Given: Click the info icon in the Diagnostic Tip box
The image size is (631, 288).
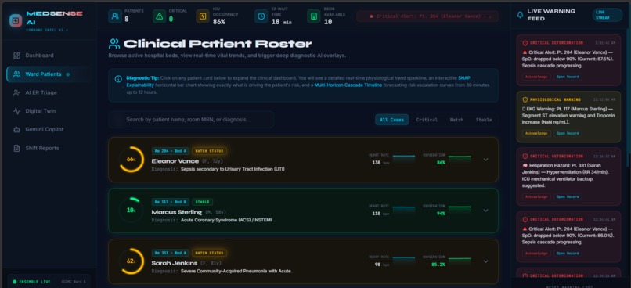Looking at the screenshot, I should (118, 79).
